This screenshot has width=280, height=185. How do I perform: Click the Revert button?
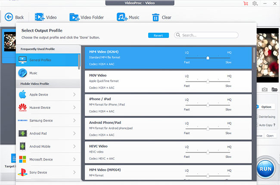(159, 35)
